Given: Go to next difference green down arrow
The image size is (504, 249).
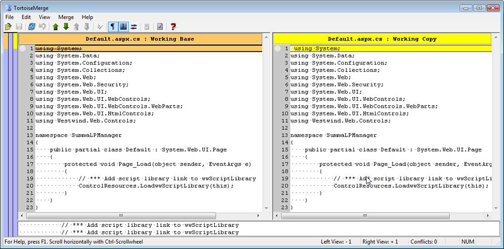Looking at the screenshot, I should [x=66, y=26].
